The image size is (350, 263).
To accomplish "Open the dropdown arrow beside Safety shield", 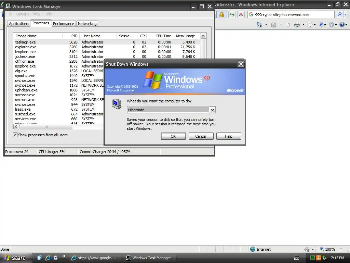I will click(x=325, y=25).
